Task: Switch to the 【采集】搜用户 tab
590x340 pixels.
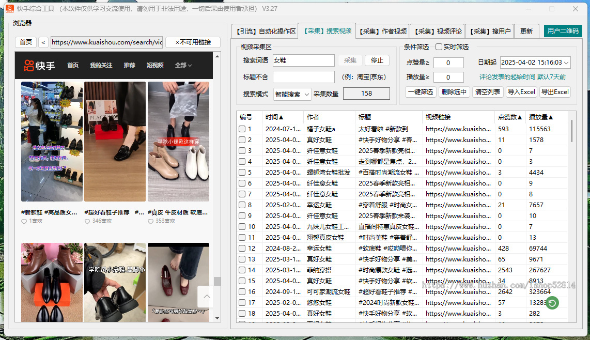Action: (x=490, y=31)
